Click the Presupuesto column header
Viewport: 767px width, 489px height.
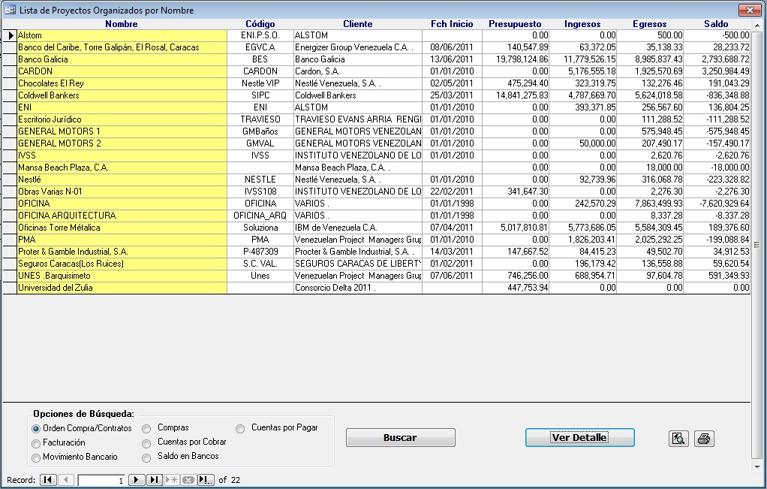point(515,24)
